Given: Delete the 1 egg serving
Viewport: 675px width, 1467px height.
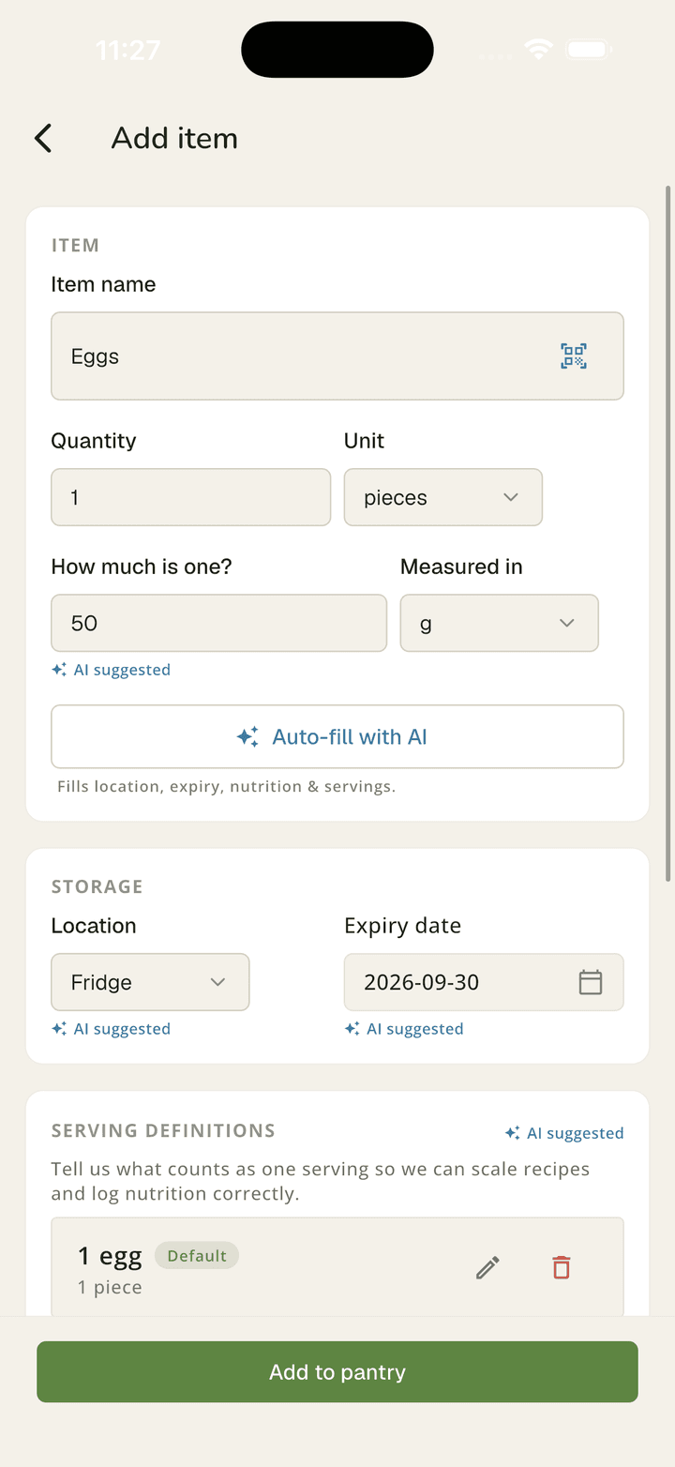Looking at the screenshot, I should [x=561, y=1267].
